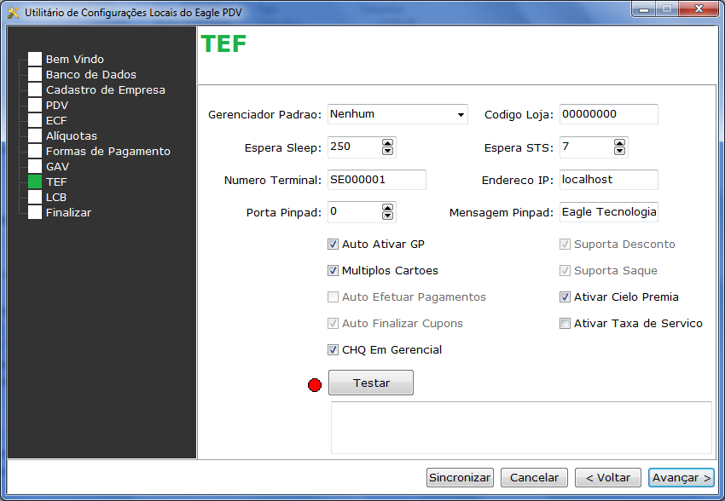The width and height of the screenshot is (725, 501).
Task: Click the red status indicator beside Testar
Action: pyautogui.click(x=315, y=384)
